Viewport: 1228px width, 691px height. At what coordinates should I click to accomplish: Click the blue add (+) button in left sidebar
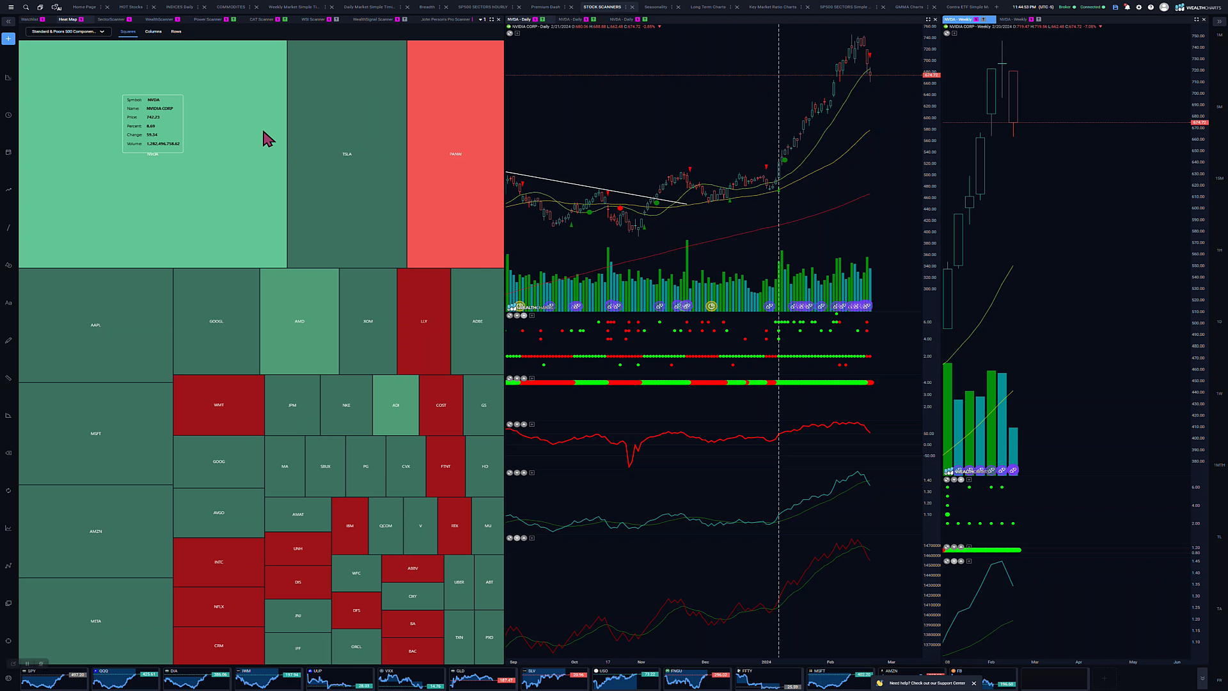point(8,39)
